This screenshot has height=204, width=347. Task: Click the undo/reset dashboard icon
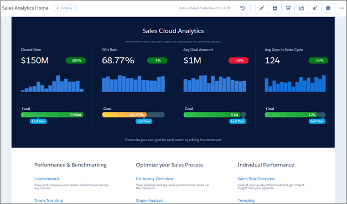coord(242,8)
